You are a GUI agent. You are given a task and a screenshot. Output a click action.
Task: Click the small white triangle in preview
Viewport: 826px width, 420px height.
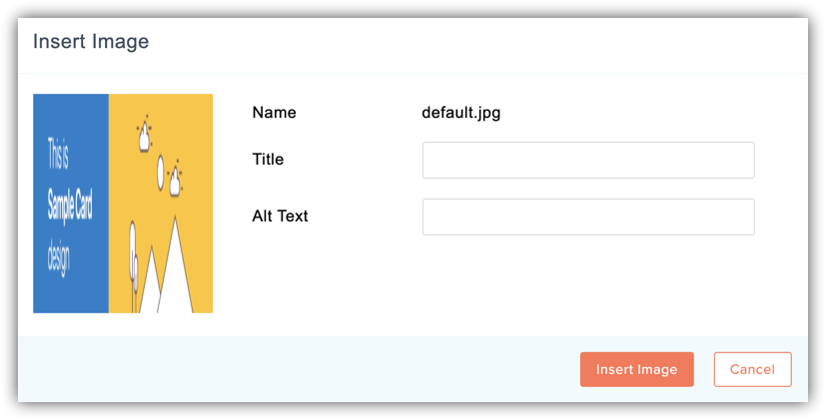(149, 280)
